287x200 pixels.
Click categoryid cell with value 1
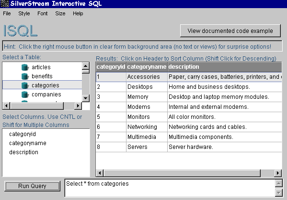pos(111,77)
